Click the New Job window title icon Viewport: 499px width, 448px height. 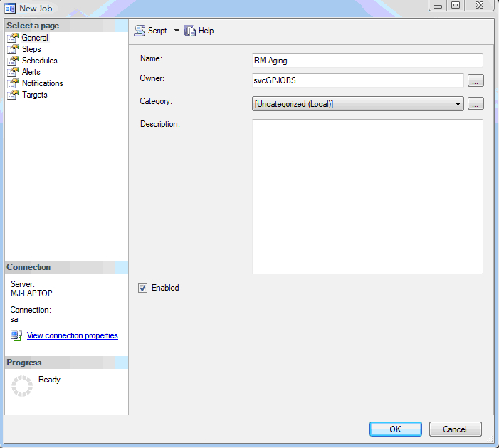click(x=10, y=8)
